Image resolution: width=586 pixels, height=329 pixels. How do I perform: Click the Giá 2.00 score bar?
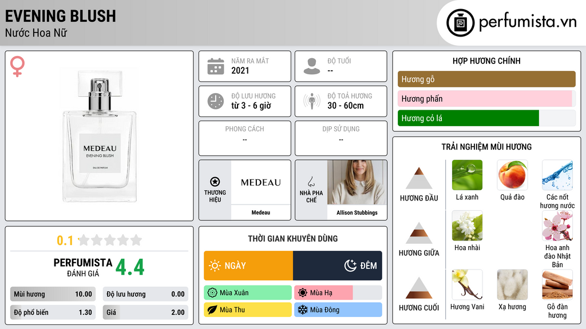click(x=145, y=312)
